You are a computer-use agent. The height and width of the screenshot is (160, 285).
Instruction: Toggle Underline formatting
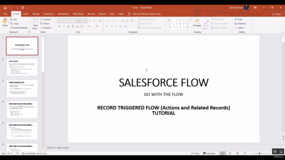pos(68,27)
